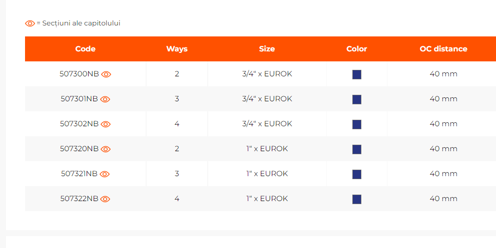Click the Code column header
This screenshot has height=248, width=496.
click(85, 49)
